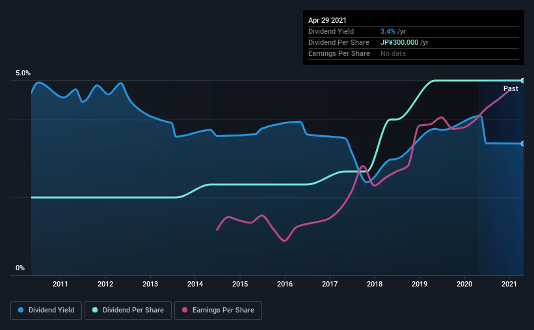Toggle the Dividend Per Share legend button
534x330 pixels.
click(128, 311)
